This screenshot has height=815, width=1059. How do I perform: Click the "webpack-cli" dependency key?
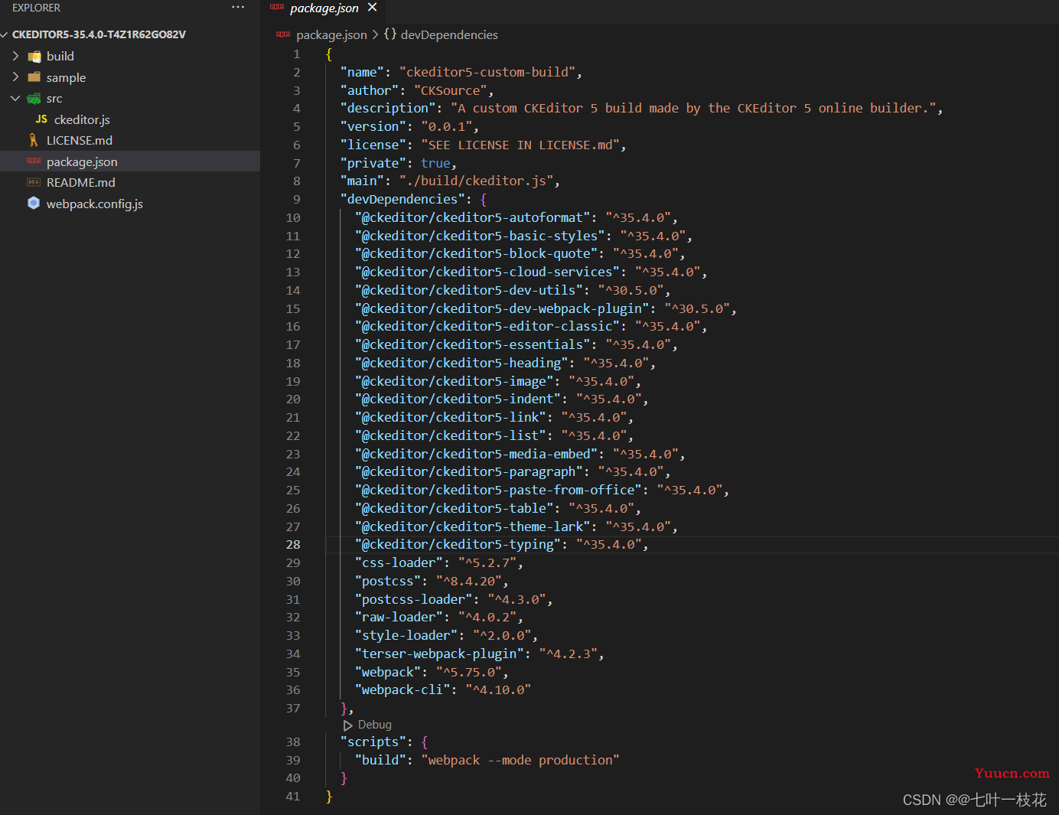402,689
